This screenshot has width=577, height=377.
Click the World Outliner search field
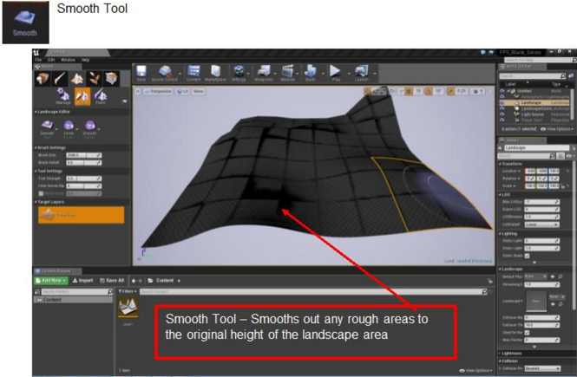(530, 76)
